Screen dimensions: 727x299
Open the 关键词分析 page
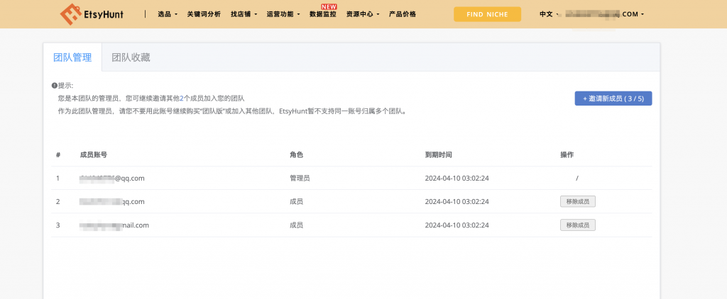tap(203, 14)
